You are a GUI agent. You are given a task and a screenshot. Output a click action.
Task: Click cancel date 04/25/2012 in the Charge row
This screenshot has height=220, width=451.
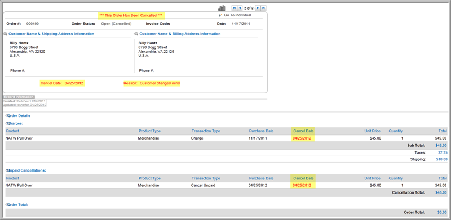[302, 138]
